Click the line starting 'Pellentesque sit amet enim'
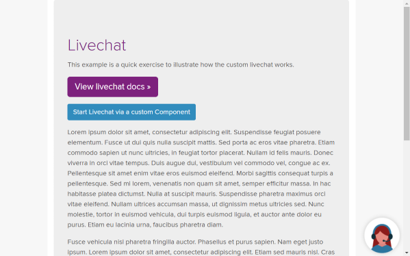Screen dimensions: 410x256 (x=200, y=173)
